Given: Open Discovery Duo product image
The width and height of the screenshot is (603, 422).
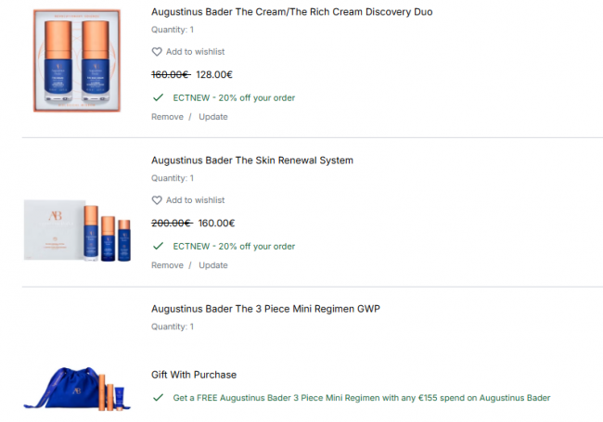Looking at the screenshot, I should click(x=77, y=60).
